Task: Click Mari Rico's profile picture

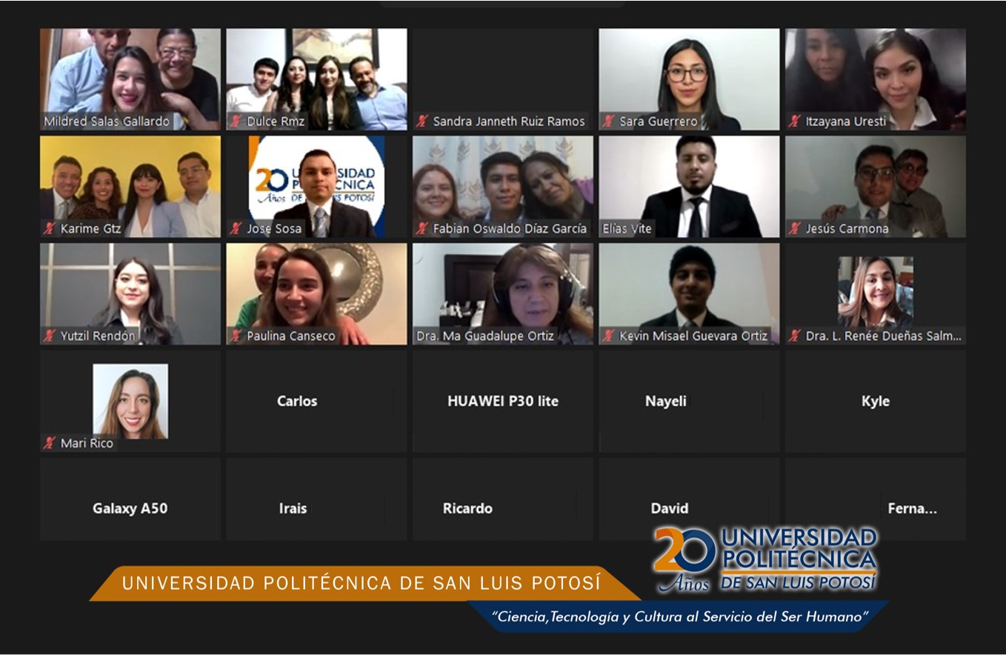Action: tap(130, 400)
